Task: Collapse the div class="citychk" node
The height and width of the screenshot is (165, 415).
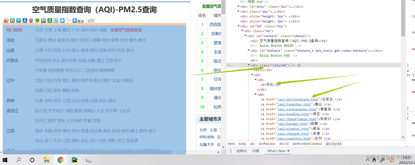Action: tap(249, 65)
